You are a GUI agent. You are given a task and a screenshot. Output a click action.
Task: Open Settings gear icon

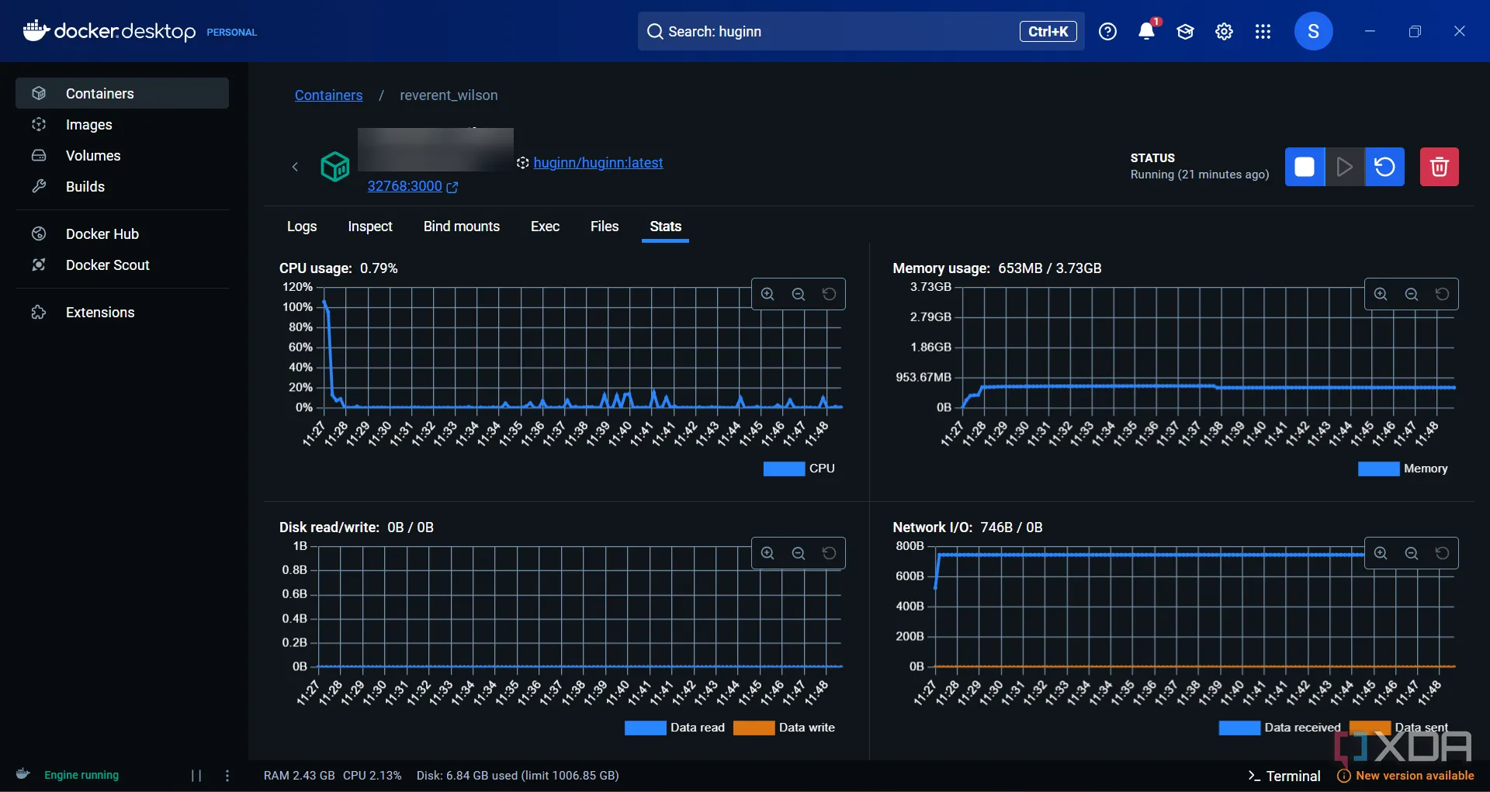click(x=1224, y=31)
